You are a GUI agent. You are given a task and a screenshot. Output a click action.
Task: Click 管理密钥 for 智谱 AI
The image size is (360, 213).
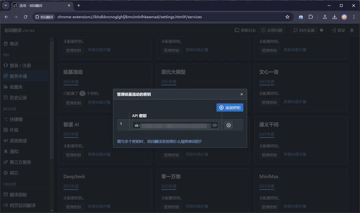[73, 155]
